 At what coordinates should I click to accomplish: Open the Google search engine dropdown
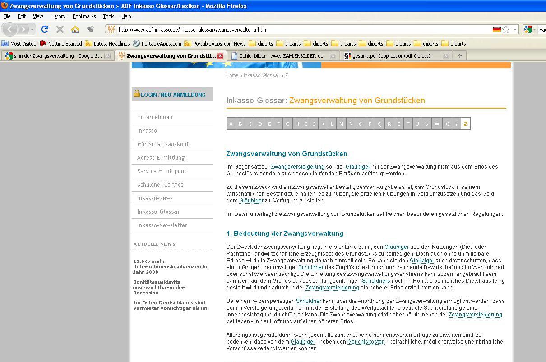(x=530, y=30)
